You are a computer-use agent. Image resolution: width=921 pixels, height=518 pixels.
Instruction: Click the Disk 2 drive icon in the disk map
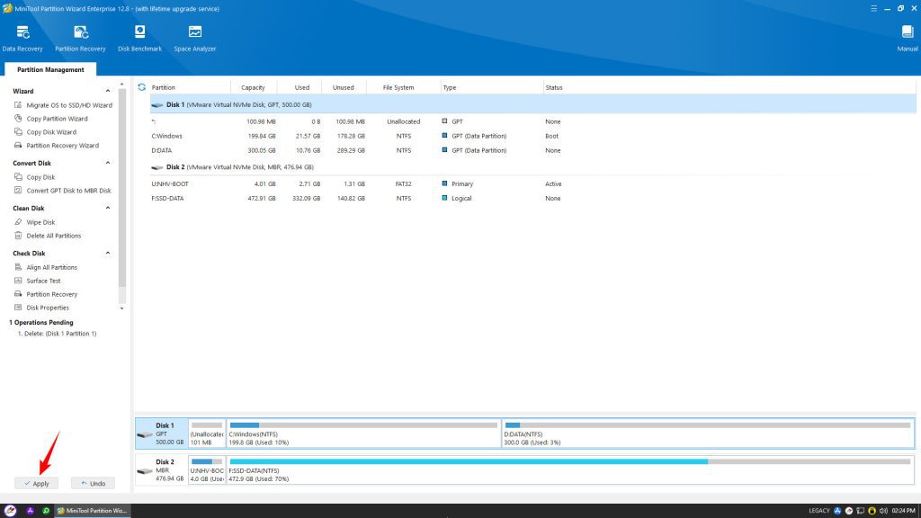(145, 471)
